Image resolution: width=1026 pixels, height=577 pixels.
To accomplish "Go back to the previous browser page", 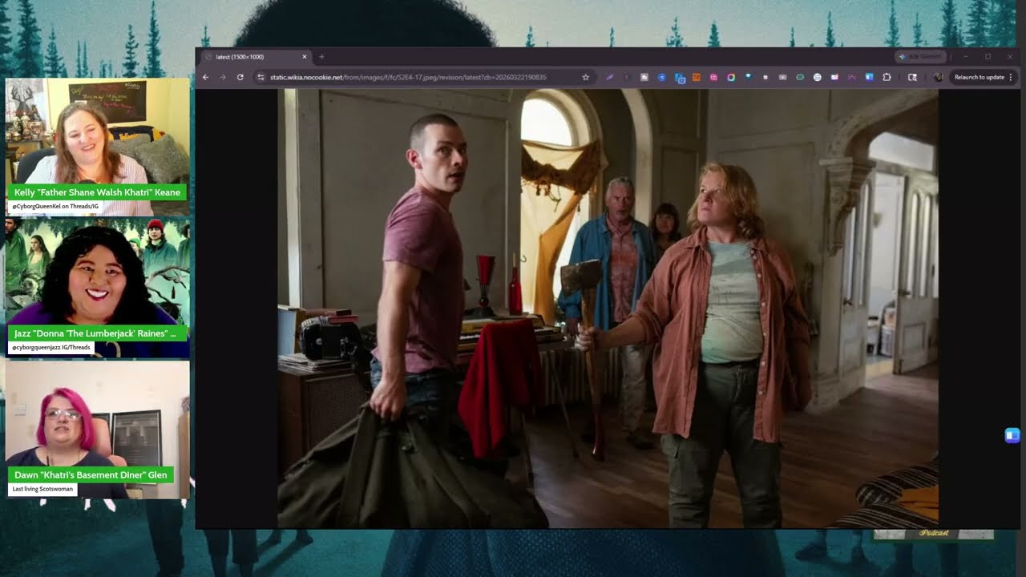I will 205,77.
